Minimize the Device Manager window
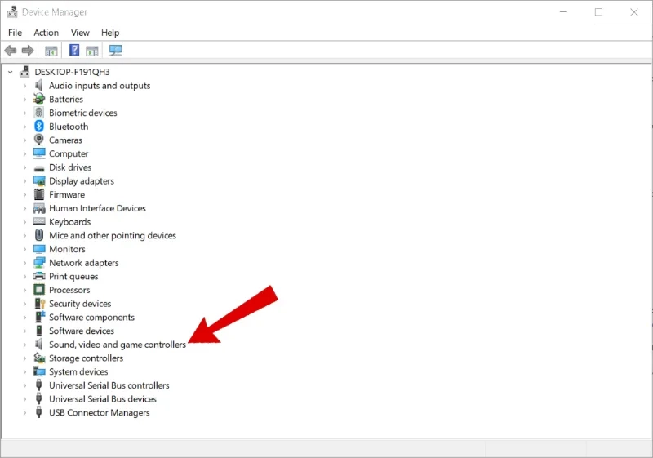653x458 pixels. point(563,12)
